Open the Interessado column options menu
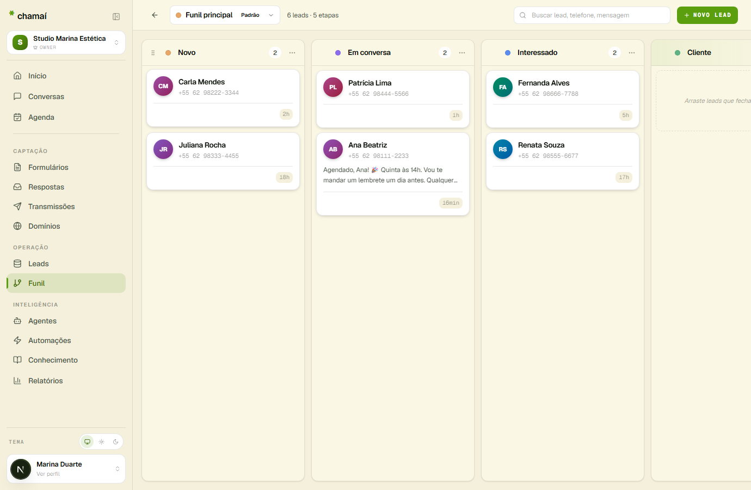This screenshot has height=490, width=751. [x=632, y=53]
